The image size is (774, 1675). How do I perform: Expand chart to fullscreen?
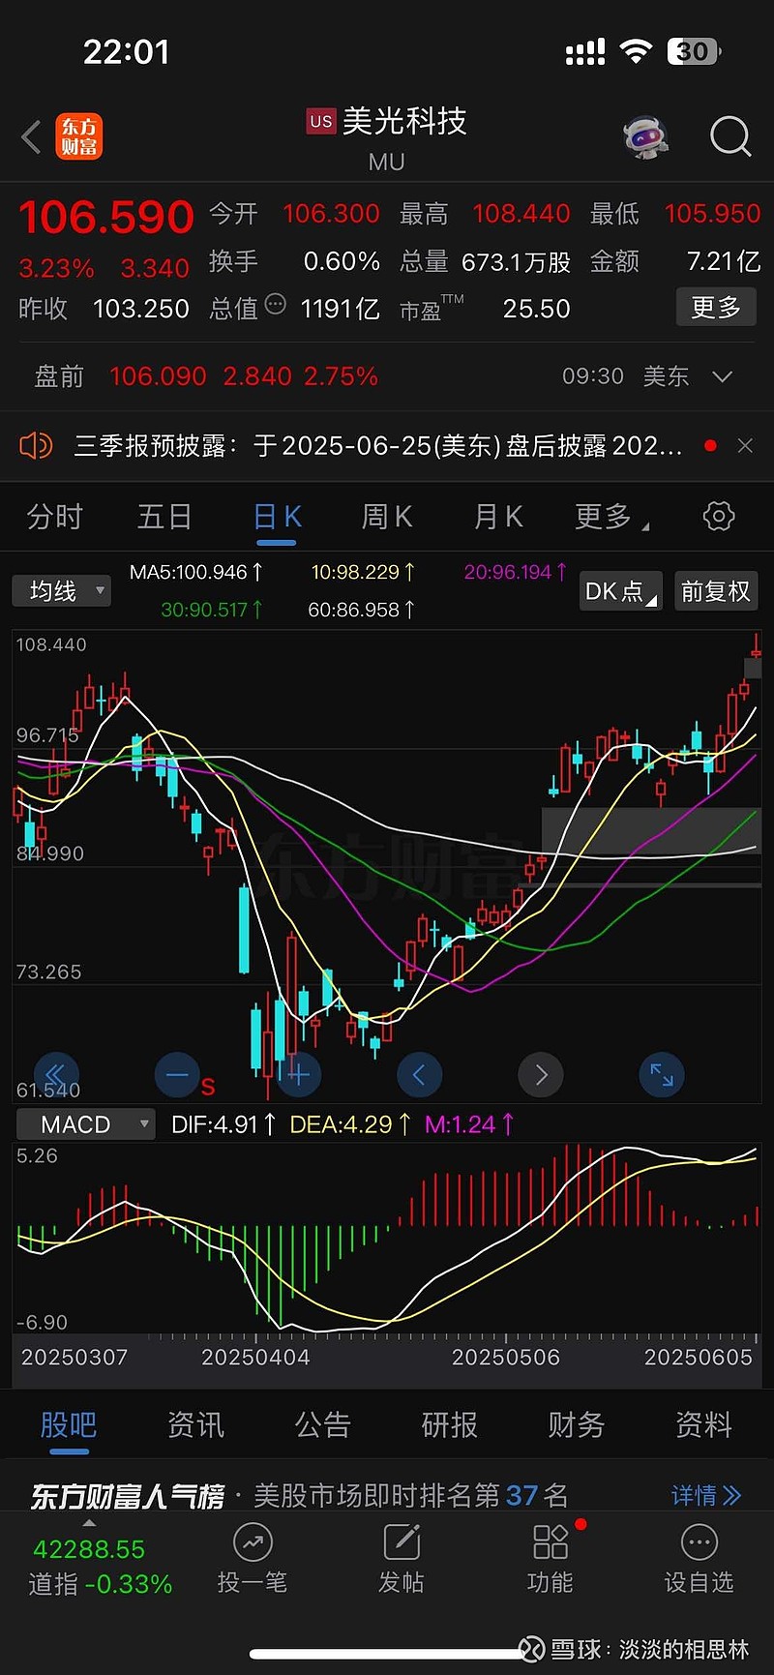click(662, 1074)
